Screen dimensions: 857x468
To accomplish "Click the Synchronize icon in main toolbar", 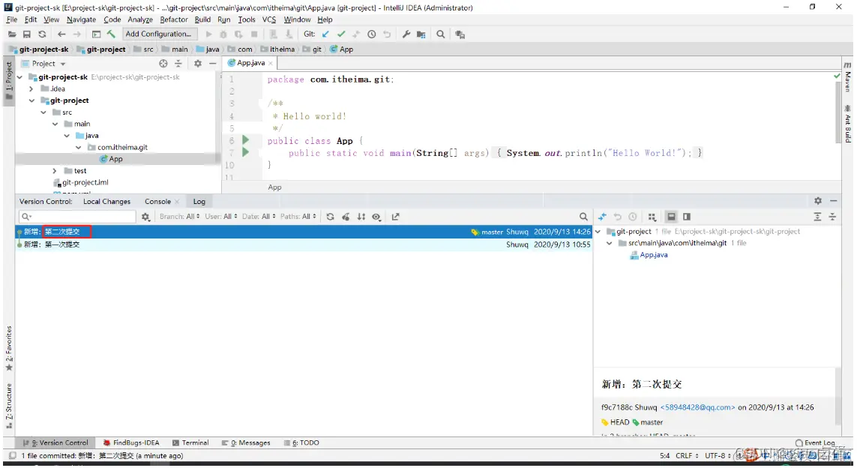I will 42,34.
